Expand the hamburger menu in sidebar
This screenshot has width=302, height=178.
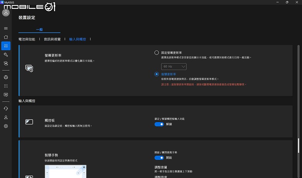click(x=6, y=29)
